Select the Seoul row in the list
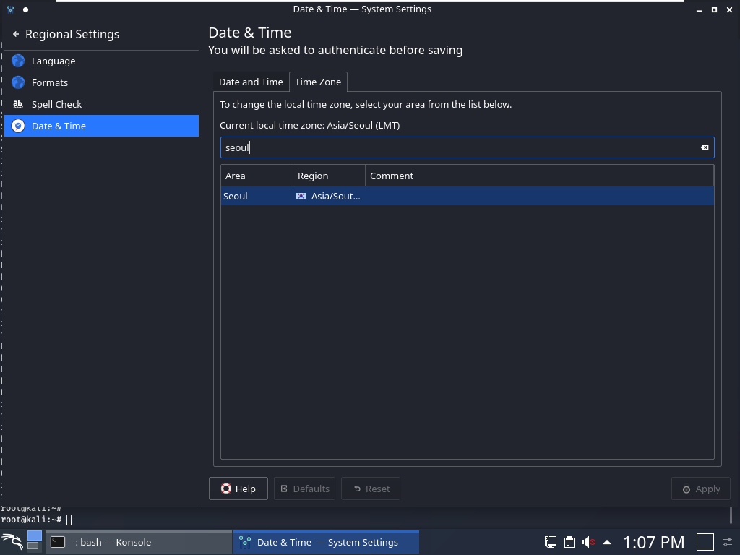 468,196
